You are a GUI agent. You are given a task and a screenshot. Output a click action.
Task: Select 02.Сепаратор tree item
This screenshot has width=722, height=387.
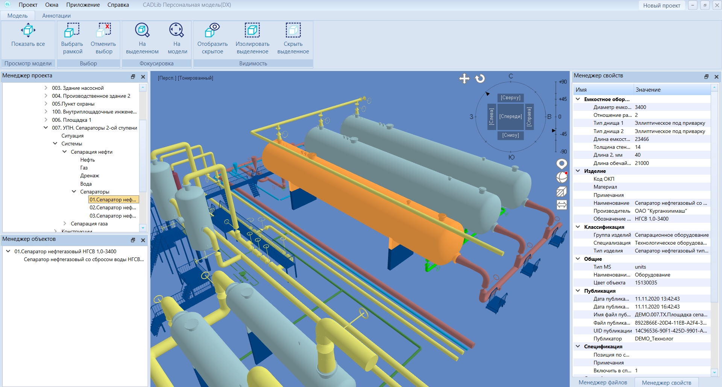pyautogui.click(x=113, y=208)
